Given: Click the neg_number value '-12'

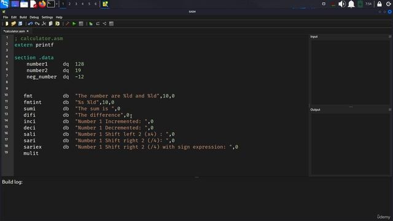Looking at the screenshot, I should pos(79,77).
